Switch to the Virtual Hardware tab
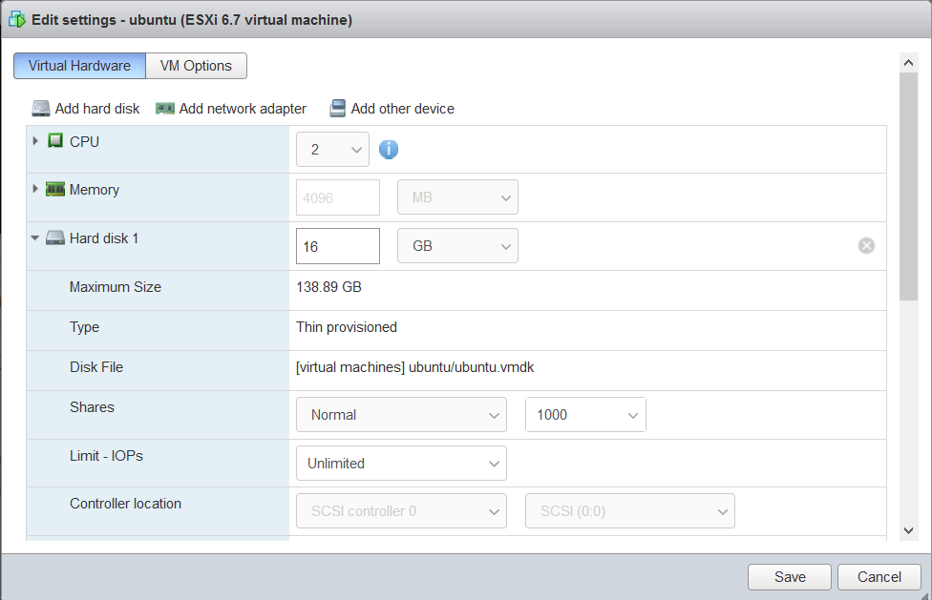 coord(79,66)
